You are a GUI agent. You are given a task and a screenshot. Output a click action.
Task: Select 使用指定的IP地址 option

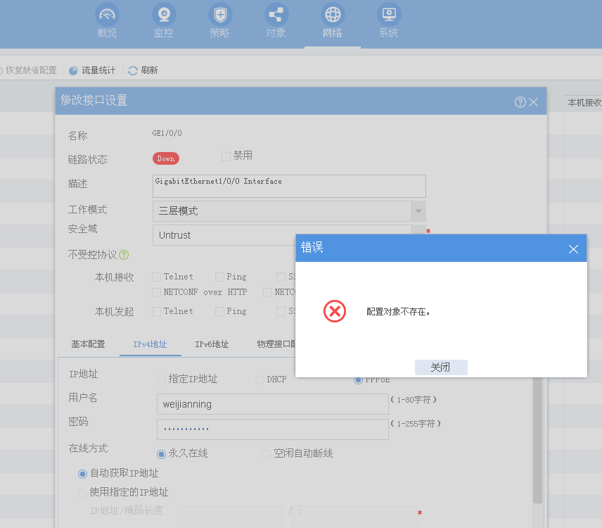[82, 493]
